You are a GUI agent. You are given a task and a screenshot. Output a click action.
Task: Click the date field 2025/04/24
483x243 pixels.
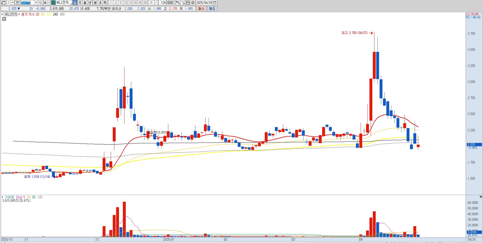point(204,3)
